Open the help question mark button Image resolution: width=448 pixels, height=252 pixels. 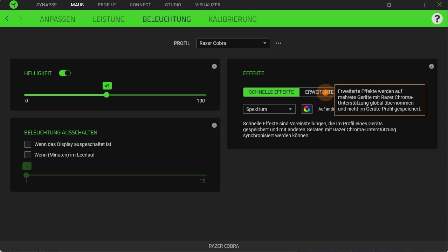(437, 19)
